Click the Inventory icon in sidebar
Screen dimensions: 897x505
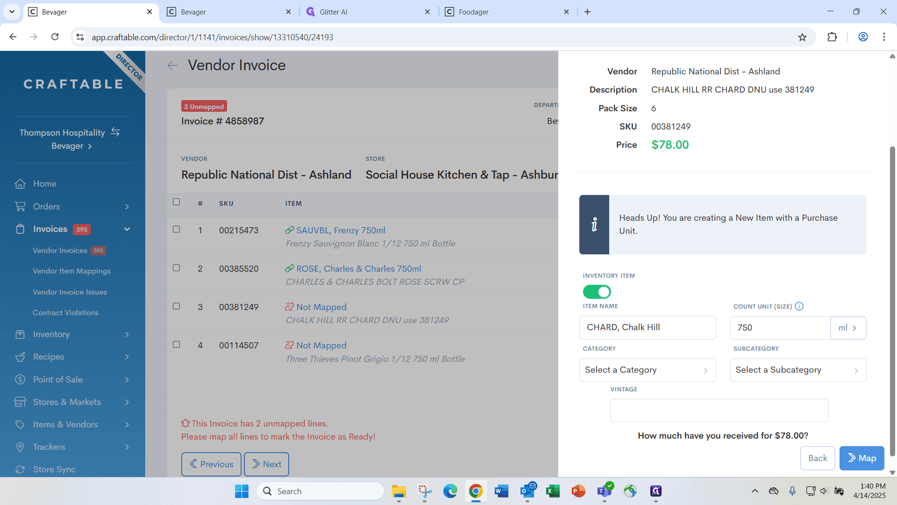tap(20, 334)
